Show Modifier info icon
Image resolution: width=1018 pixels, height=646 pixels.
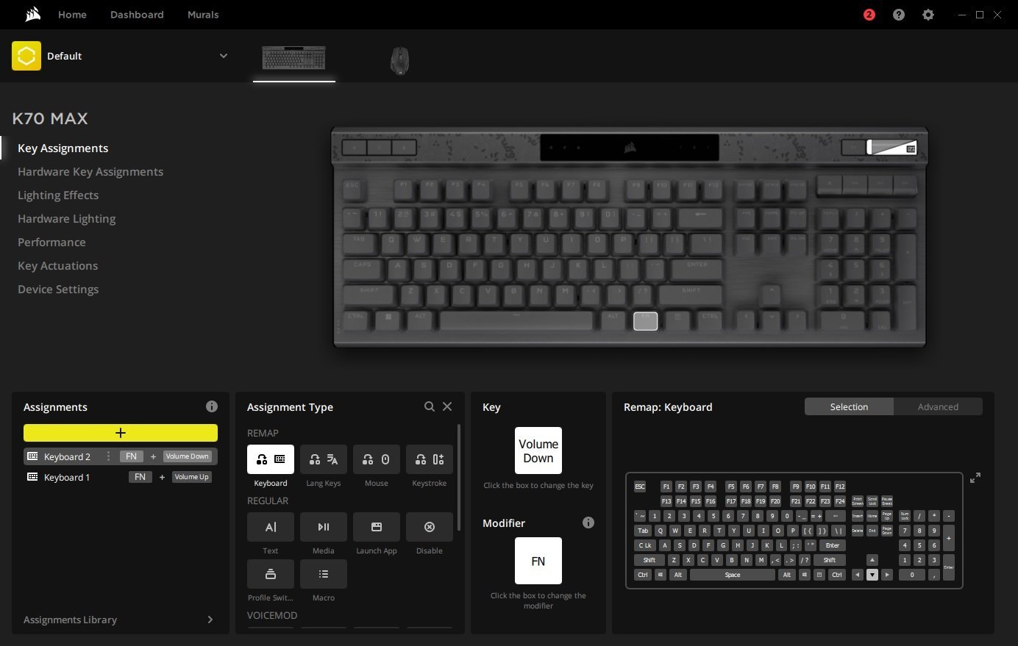[588, 523]
